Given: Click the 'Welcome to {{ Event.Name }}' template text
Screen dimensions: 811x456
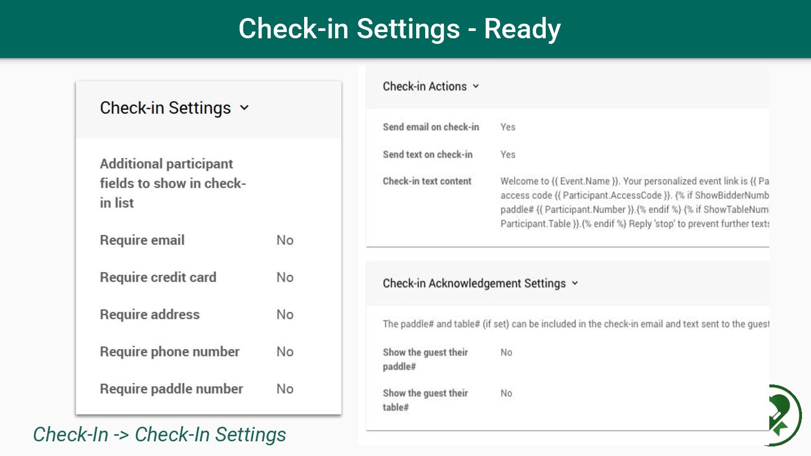Looking at the screenshot, I should point(635,203).
